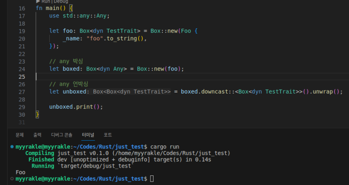Click line number 16 in the gutter
This screenshot has height=185, width=349.
click(22, 9)
